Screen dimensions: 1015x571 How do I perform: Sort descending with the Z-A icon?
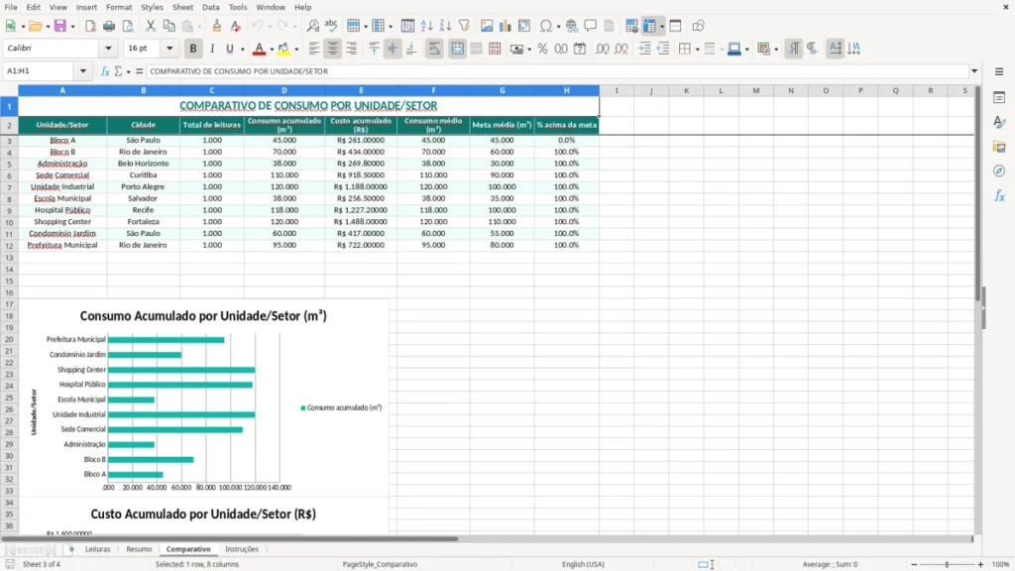tap(445, 26)
